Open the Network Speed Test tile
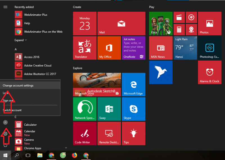 click(85, 109)
